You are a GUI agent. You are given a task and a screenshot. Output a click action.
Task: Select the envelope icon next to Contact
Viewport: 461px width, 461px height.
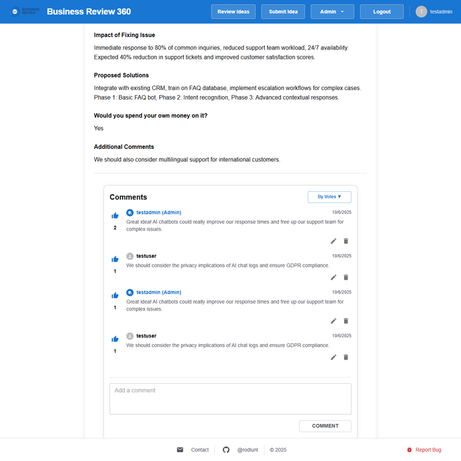click(x=180, y=449)
